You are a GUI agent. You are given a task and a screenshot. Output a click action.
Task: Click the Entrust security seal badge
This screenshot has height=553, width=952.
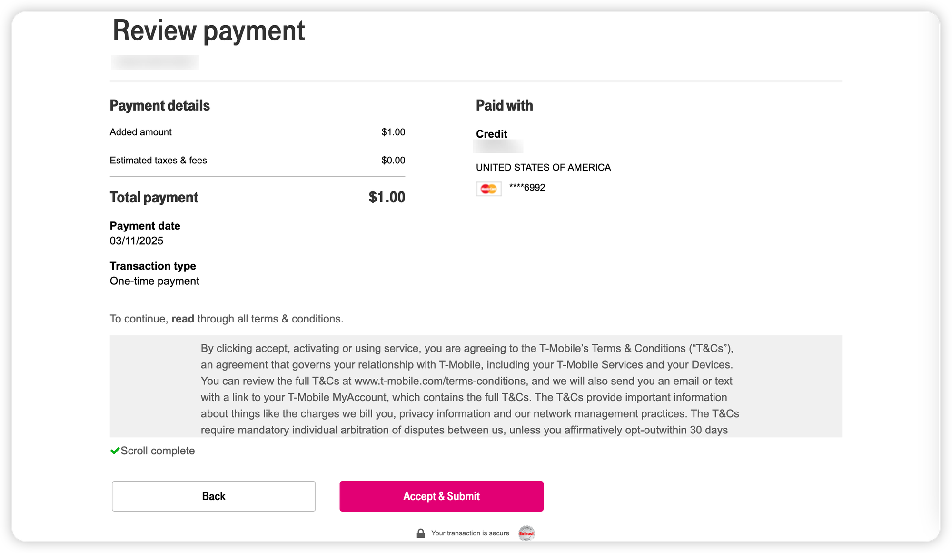click(526, 533)
